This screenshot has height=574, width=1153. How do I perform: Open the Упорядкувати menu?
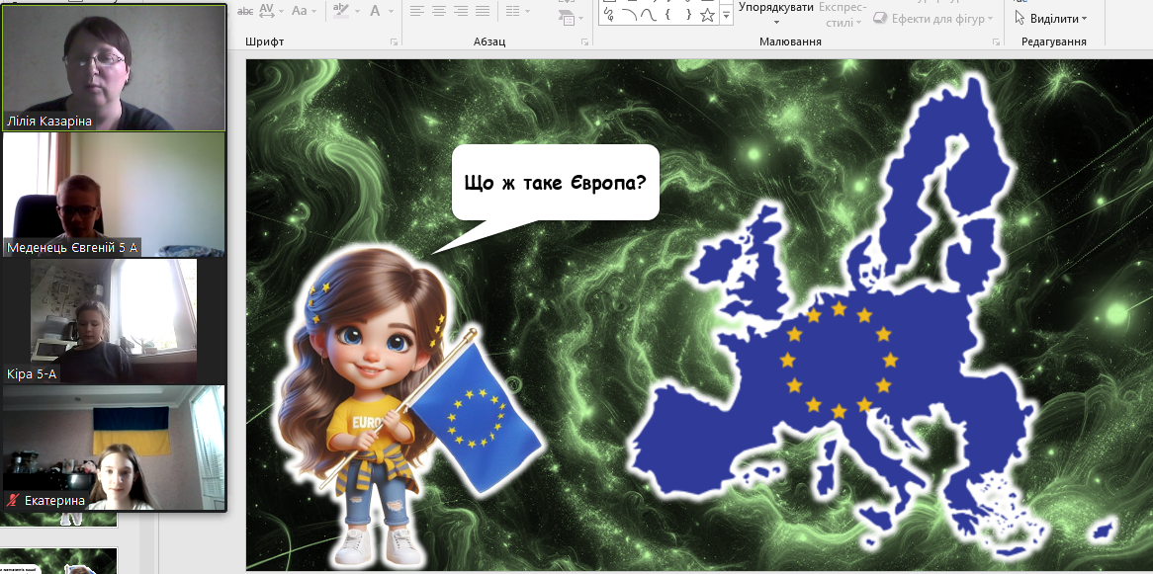776,13
